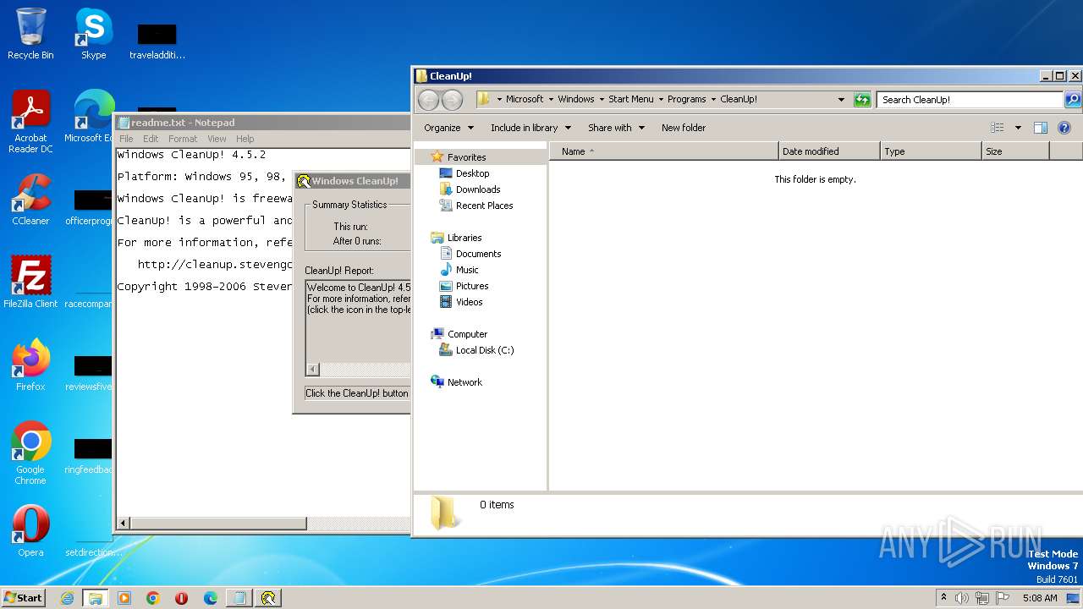Open the traveladditi desktop file
The width and height of the screenshot is (1083, 609).
click(157, 41)
